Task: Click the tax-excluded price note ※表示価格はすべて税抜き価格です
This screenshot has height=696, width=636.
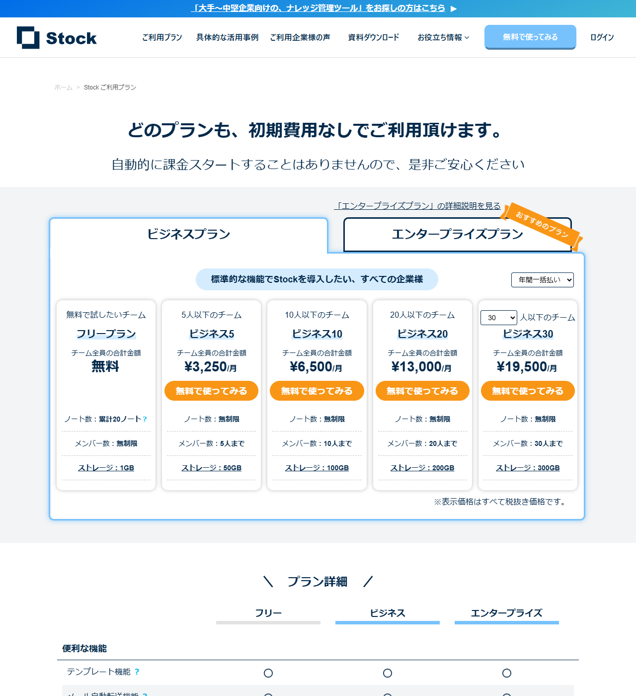Action: 501,502
